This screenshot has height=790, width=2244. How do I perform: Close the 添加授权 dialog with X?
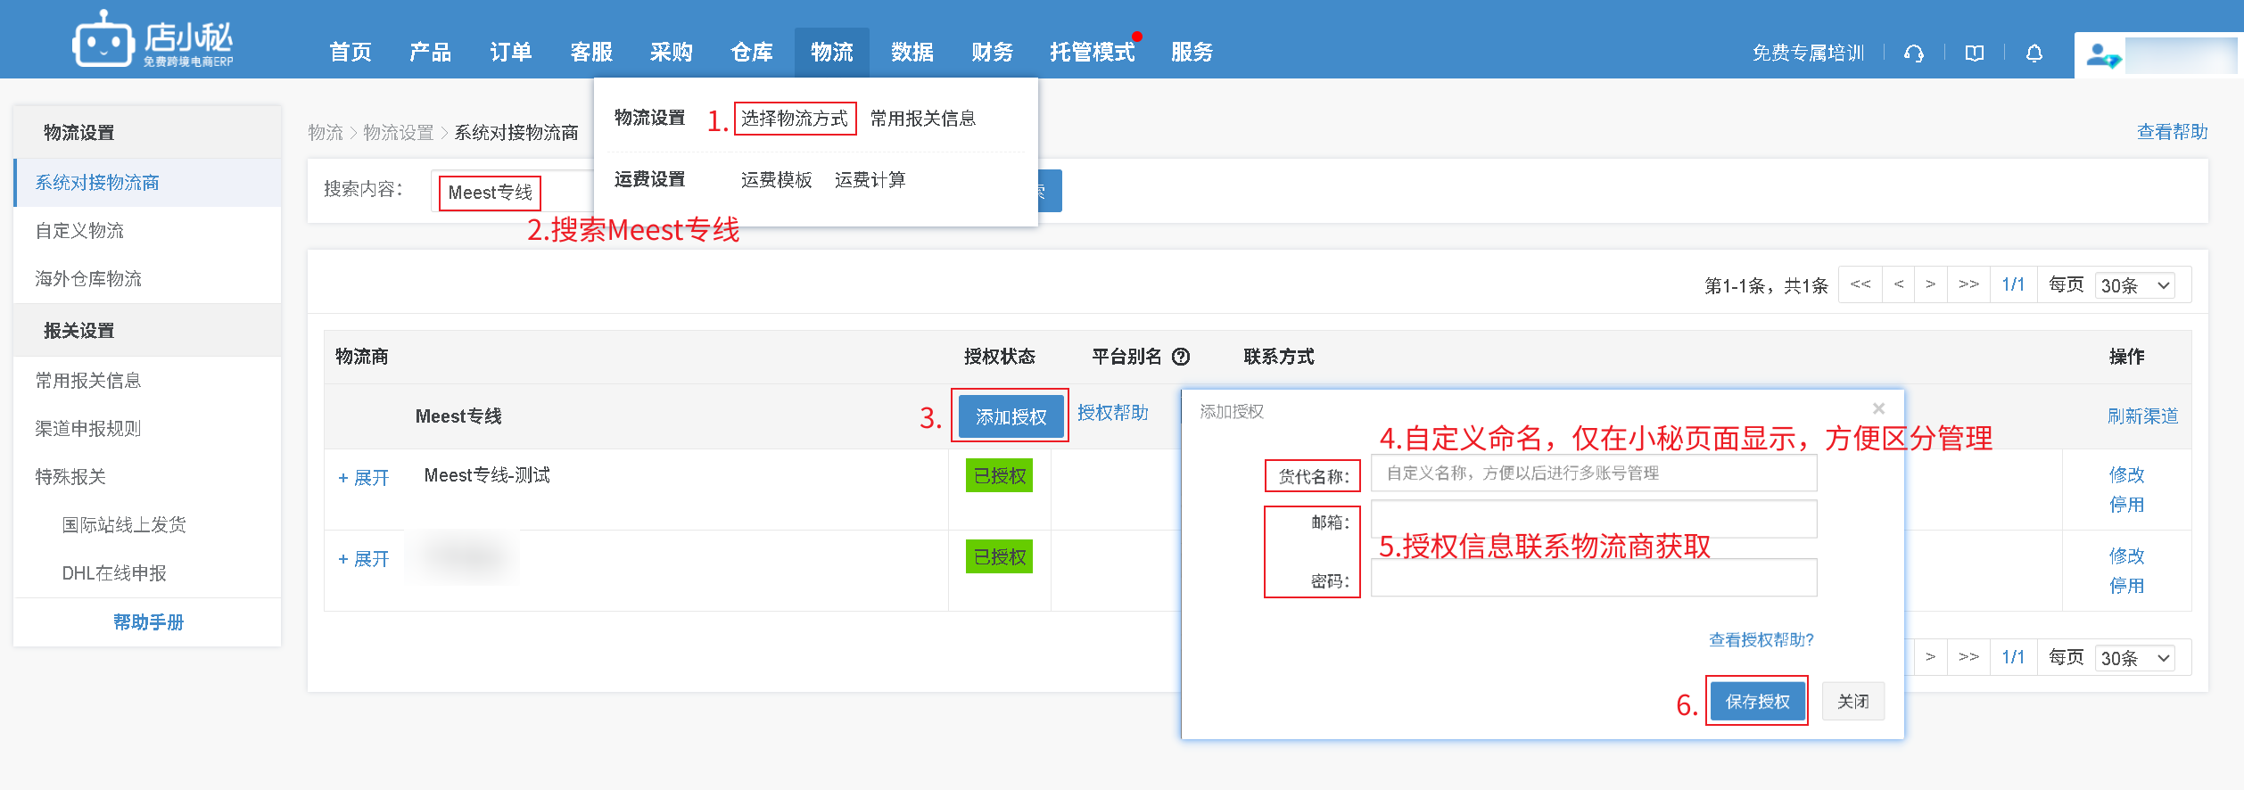click(x=1878, y=408)
